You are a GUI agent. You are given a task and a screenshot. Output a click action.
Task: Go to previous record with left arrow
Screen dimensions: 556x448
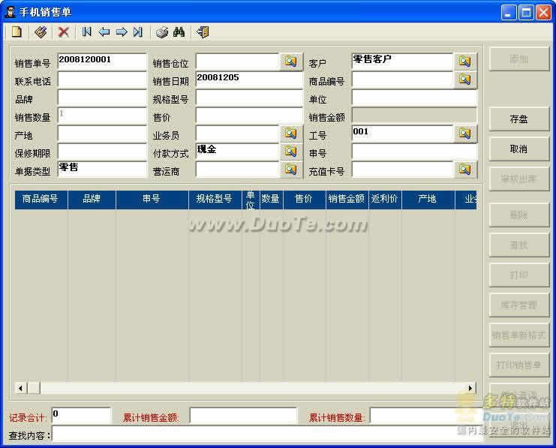click(104, 32)
